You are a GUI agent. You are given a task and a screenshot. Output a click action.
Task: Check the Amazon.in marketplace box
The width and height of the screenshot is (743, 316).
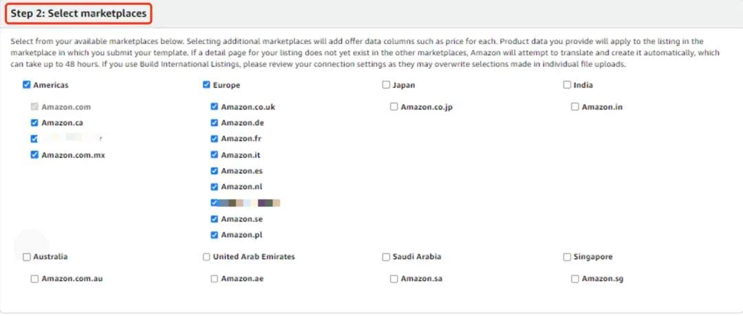(575, 107)
